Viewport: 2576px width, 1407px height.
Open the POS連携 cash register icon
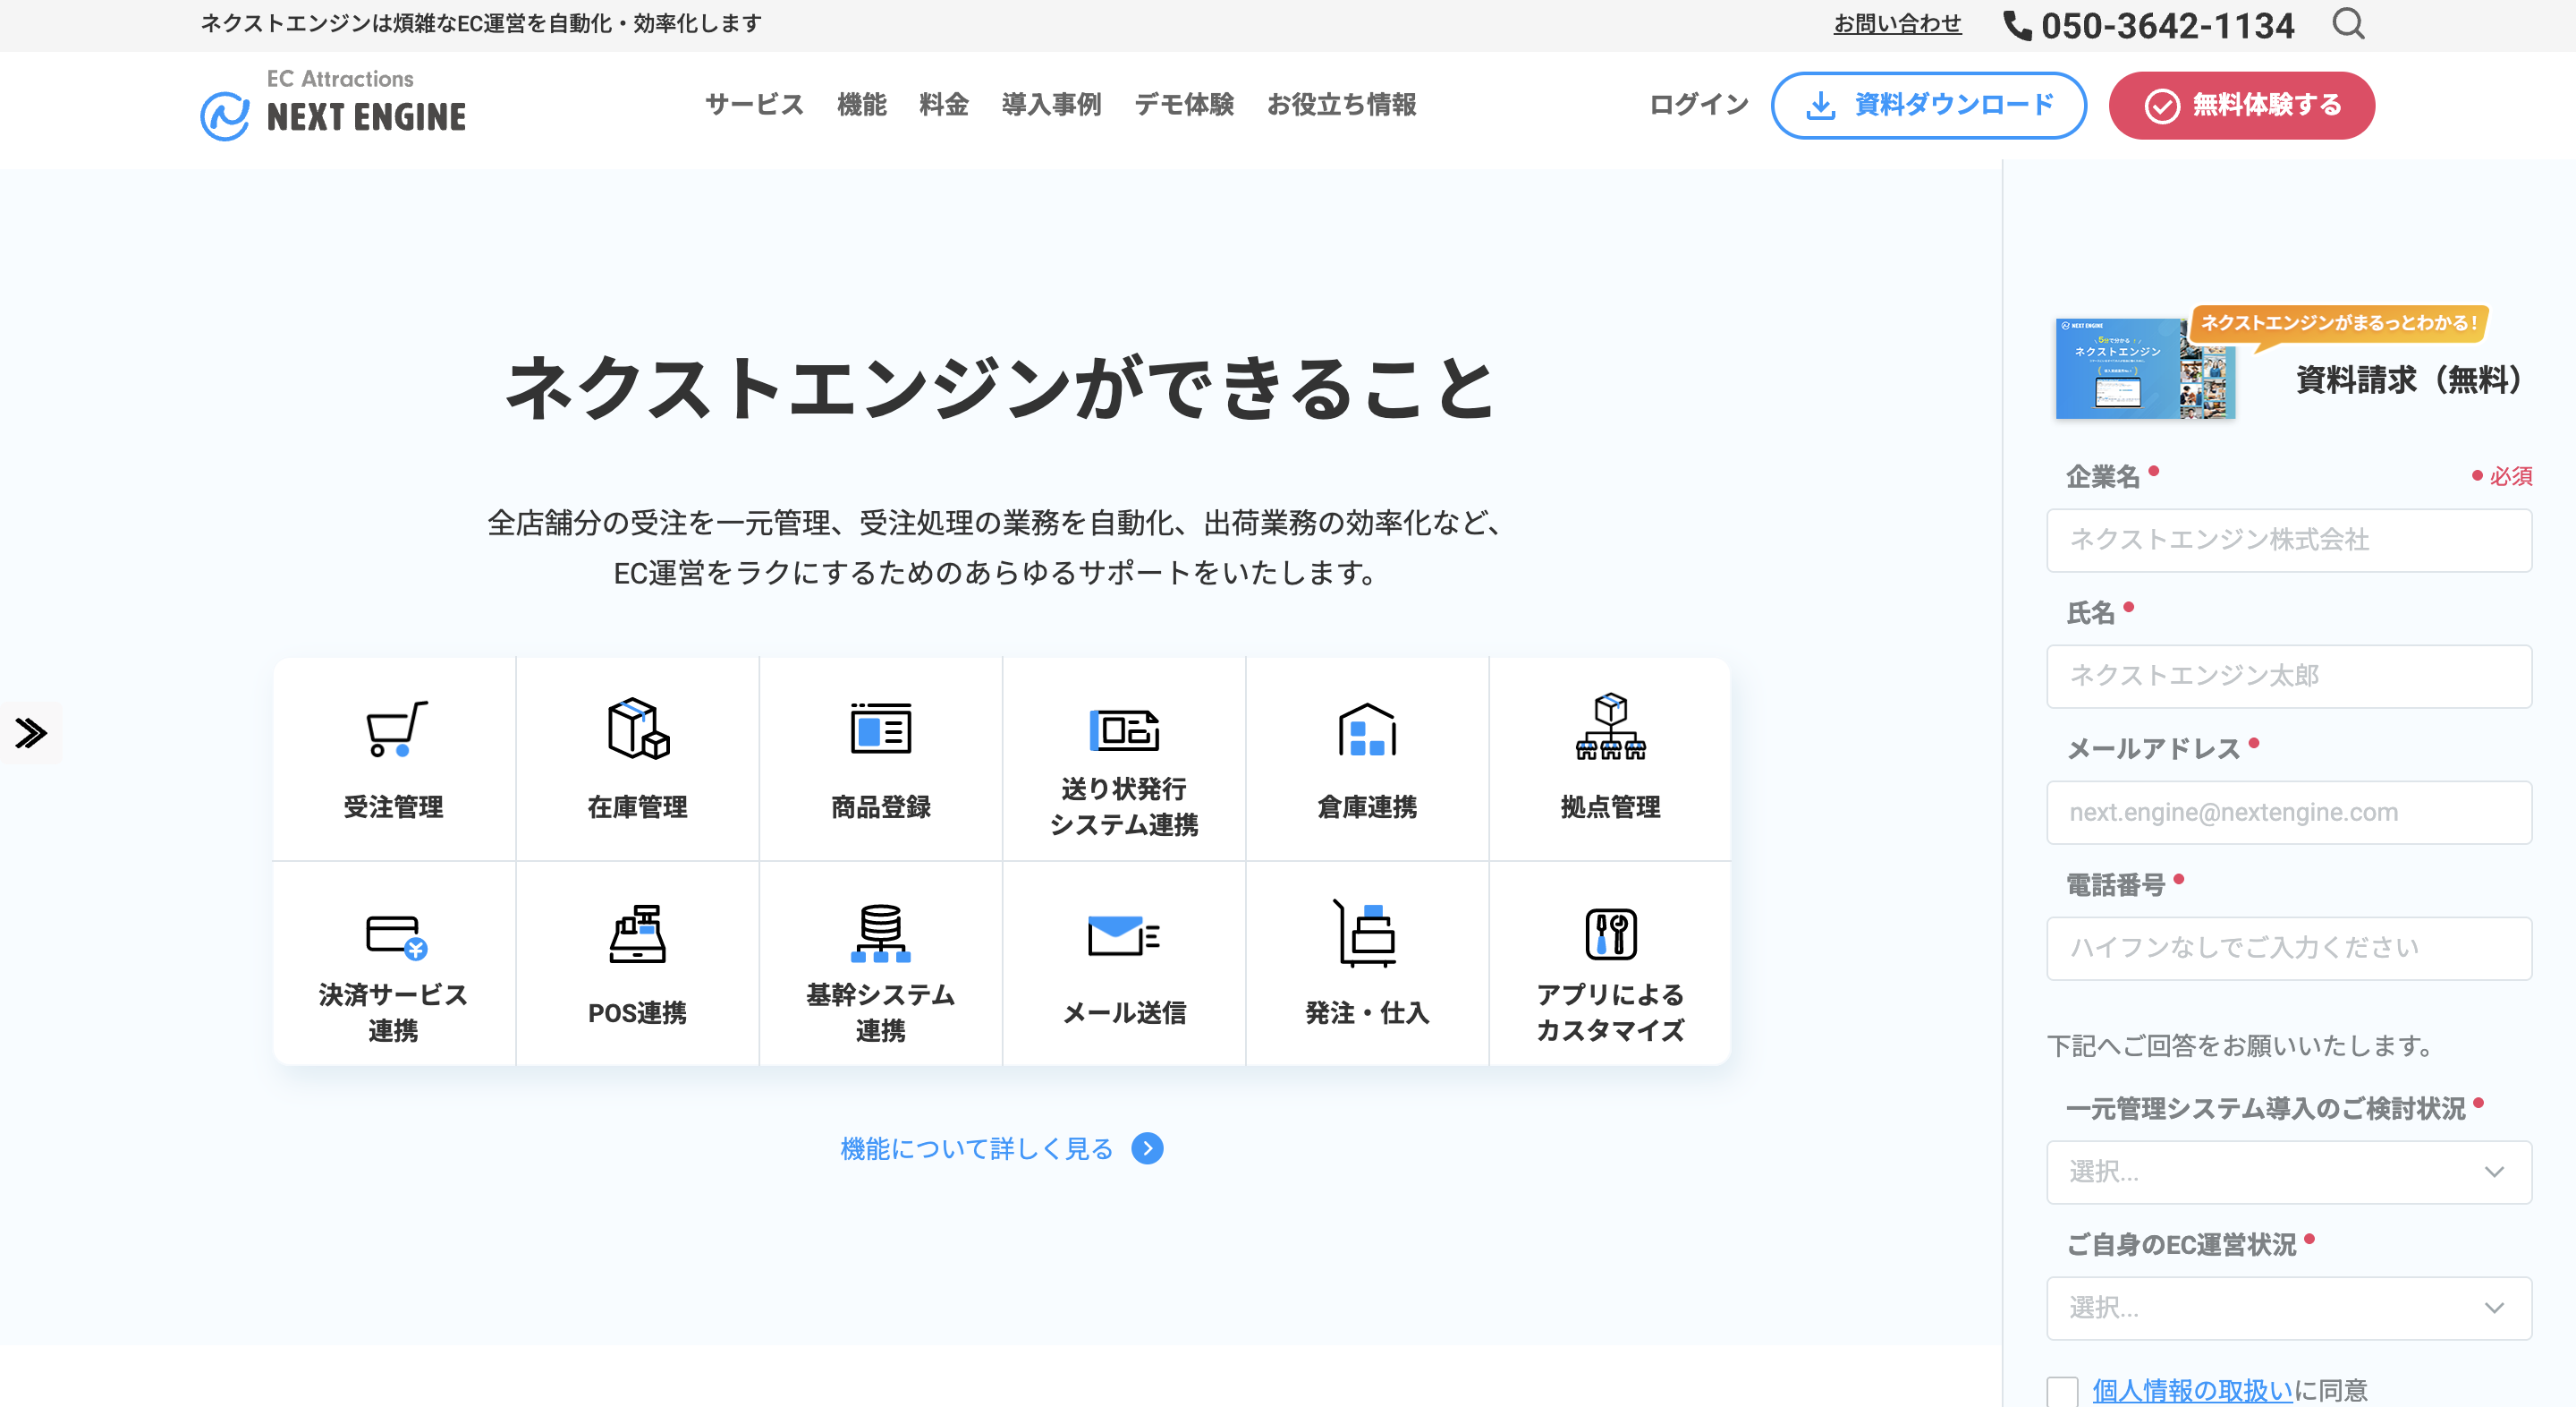pyautogui.click(x=638, y=934)
